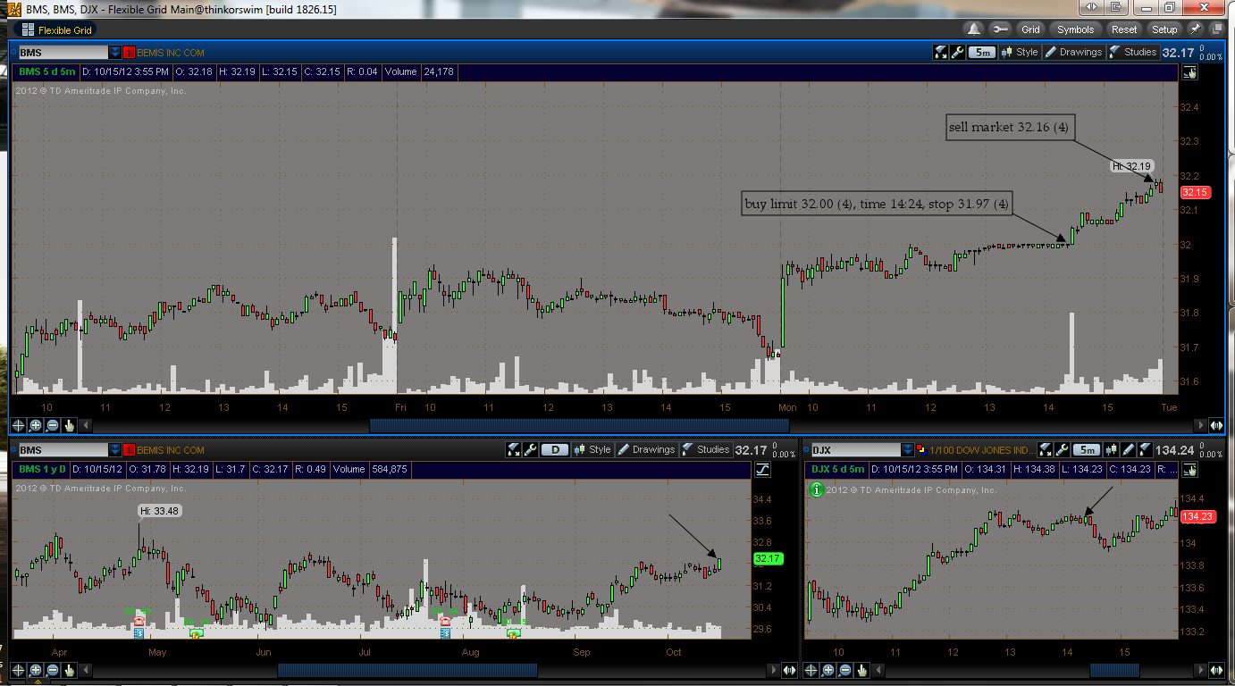1235x686 pixels.
Task: Click BMS symbol input field in top chart
Action: coord(63,53)
